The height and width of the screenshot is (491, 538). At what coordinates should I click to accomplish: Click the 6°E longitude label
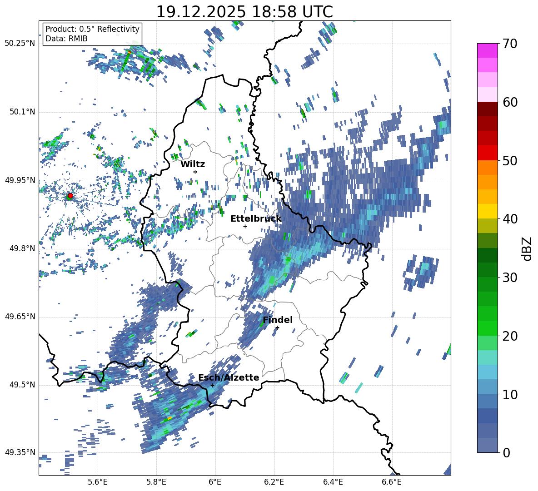point(215,482)
